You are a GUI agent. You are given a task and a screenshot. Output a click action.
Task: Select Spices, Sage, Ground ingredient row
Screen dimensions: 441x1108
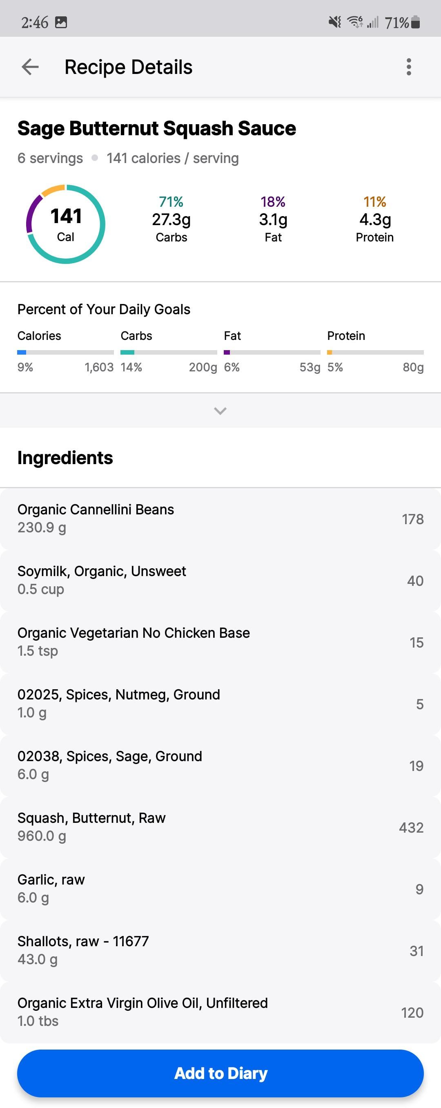click(x=220, y=765)
